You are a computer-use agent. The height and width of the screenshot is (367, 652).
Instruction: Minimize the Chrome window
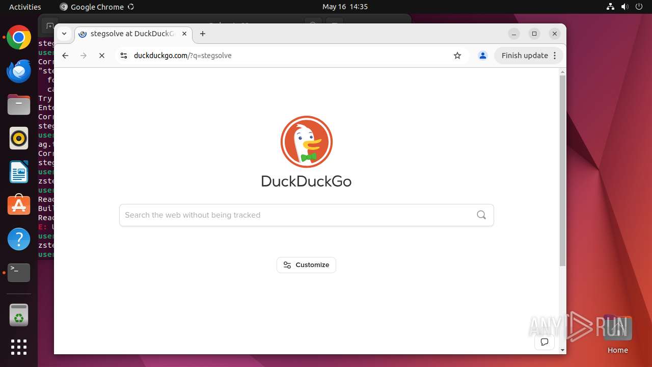pyautogui.click(x=514, y=34)
